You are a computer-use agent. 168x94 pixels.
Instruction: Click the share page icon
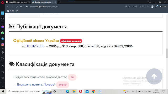point(129,7)
